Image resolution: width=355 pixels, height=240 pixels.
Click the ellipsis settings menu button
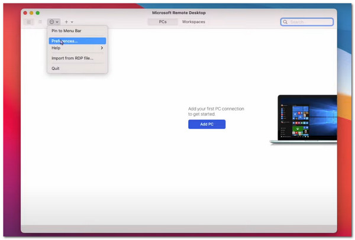click(x=54, y=22)
